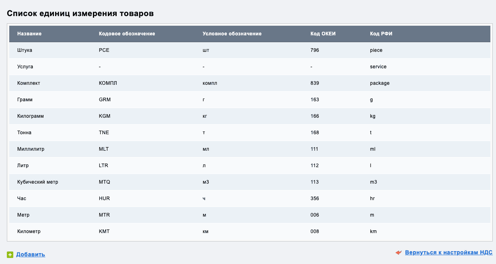
Task: Click the км symbol cell
Action: tap(206, 231)
